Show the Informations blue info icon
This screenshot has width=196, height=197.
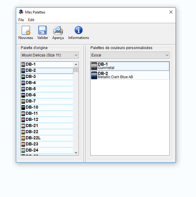79,30
